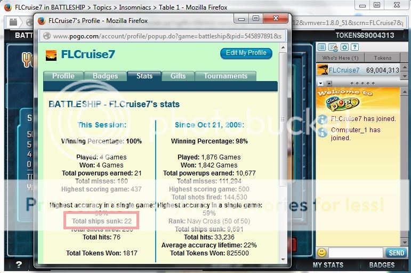
Task: Click 'Total powerups earned: 10,677' text
Action: pyautogui.click(x=209, y=173)
